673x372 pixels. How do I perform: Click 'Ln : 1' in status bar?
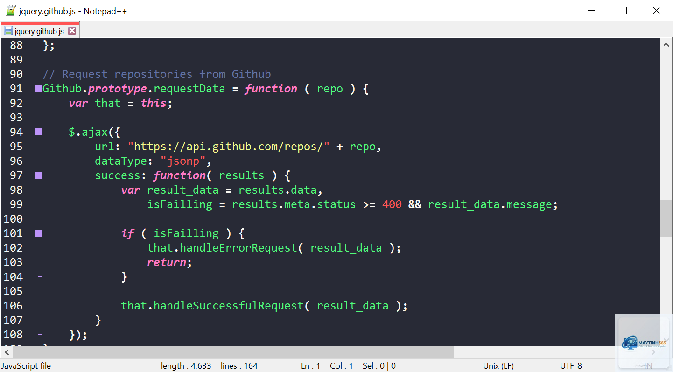[311, 366]
